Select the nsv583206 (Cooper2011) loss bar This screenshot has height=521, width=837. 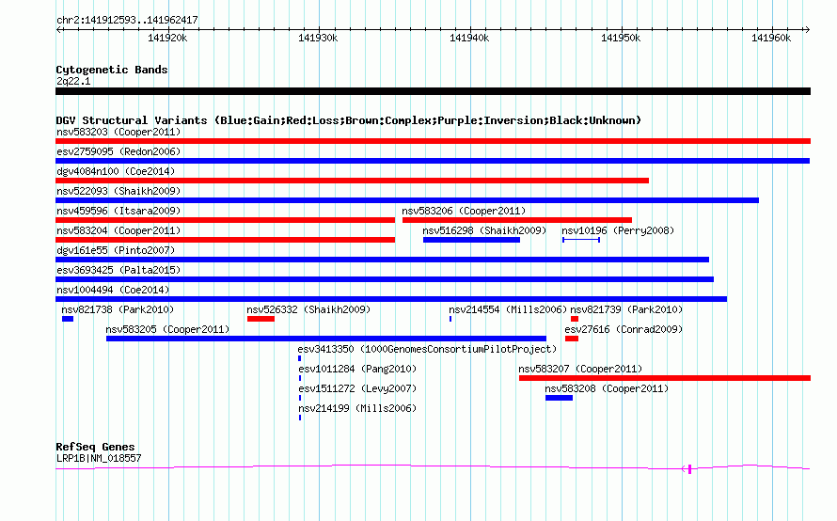[x=517, y=220]
